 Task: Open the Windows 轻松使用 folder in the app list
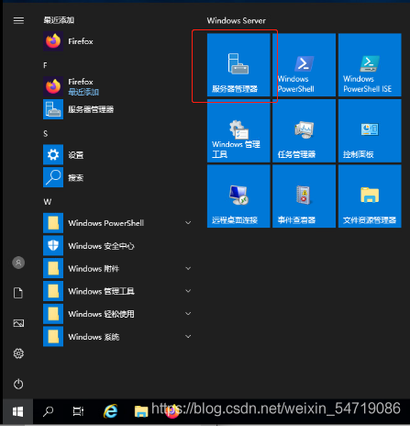point(117,314)
